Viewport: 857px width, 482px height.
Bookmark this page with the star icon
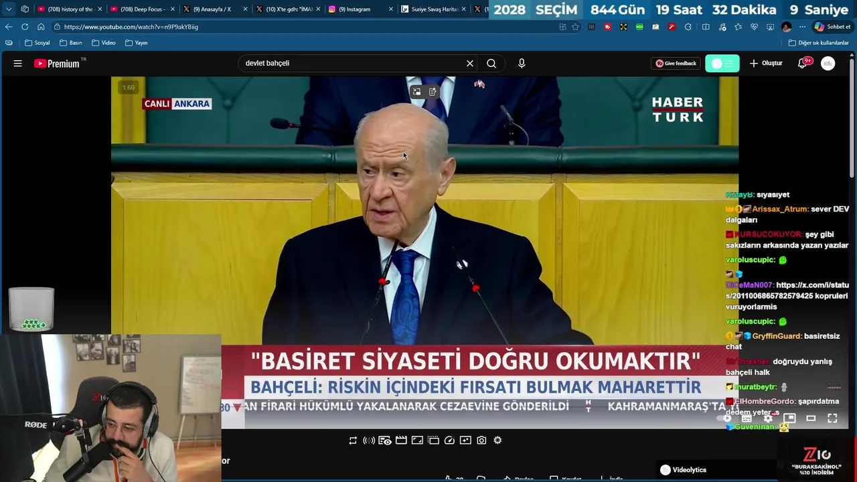click(x=575, y=27)
